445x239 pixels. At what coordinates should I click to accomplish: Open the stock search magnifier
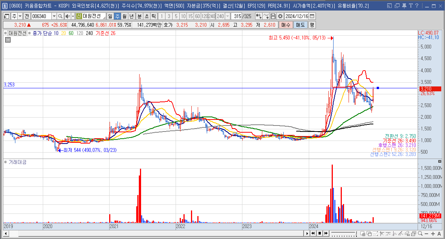pos(60,17)
